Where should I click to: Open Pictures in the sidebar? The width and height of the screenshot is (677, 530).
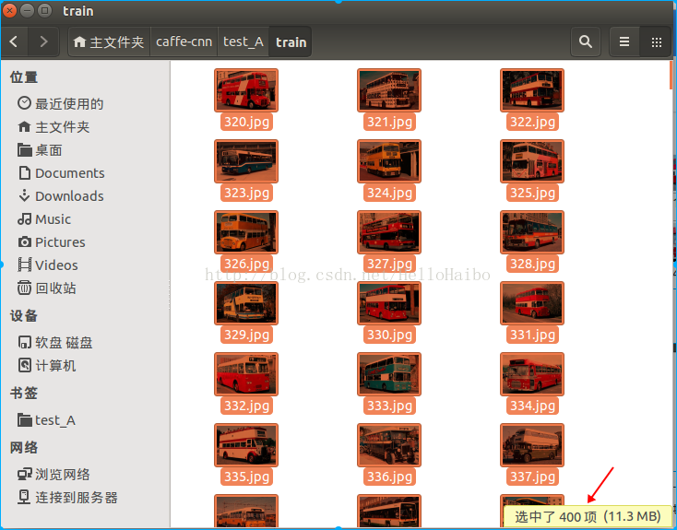pos(86,242)
